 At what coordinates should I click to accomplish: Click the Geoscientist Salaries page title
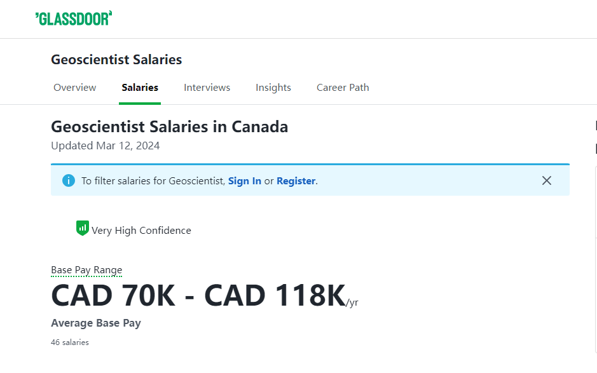[116, 60]
